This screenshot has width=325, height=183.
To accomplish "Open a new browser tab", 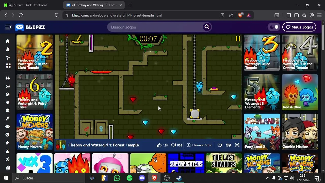I will [x=130, y=5].
